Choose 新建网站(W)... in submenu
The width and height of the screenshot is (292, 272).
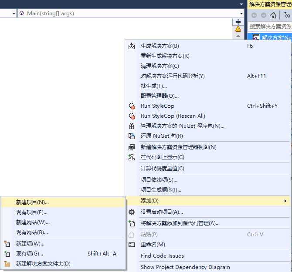coord(63,222)
